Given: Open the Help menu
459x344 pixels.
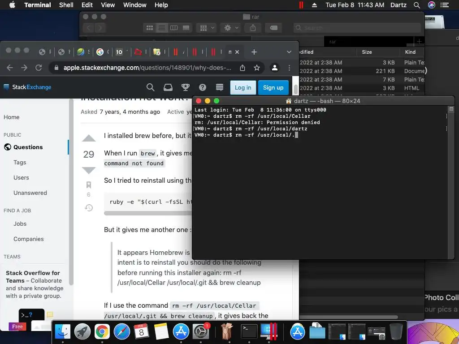Looking at the screenshot, I should [161, 5].
